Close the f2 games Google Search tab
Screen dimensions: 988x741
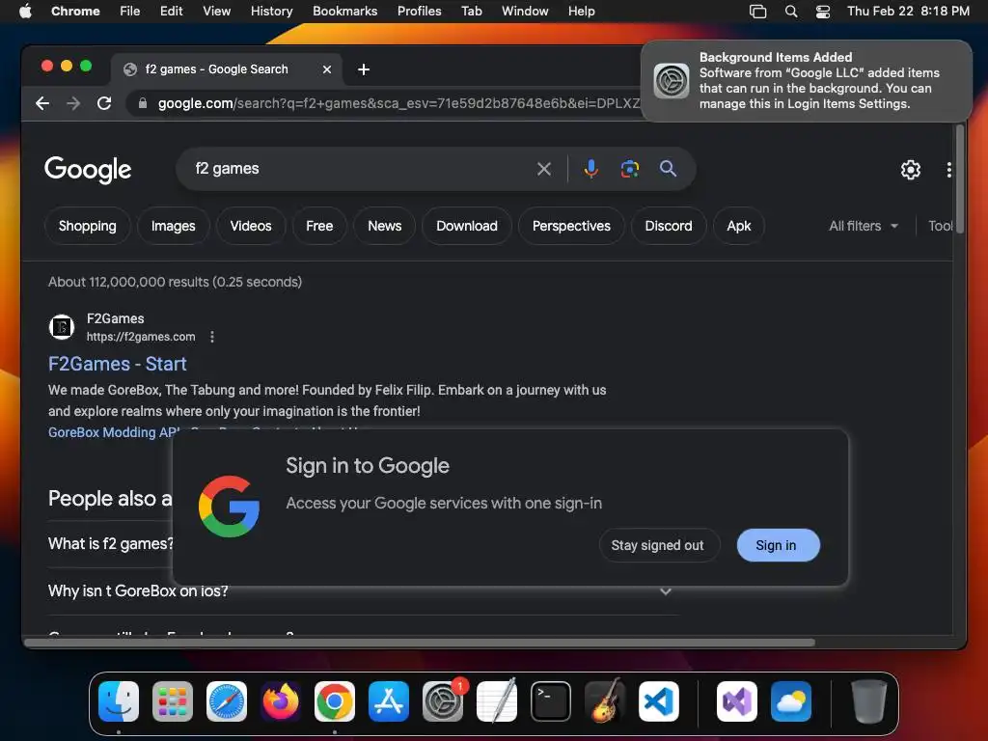coord(327,69)
